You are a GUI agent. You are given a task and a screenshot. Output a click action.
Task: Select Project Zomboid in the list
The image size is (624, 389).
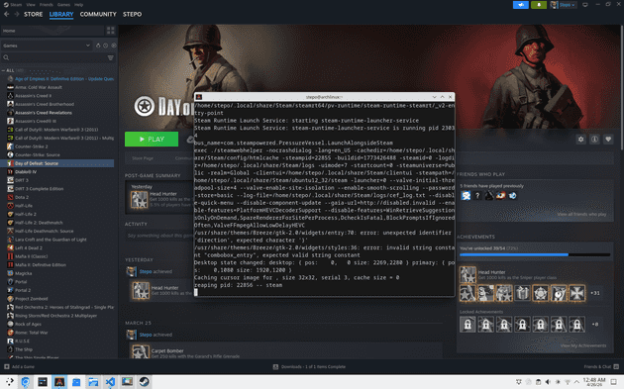coord(60,299)
